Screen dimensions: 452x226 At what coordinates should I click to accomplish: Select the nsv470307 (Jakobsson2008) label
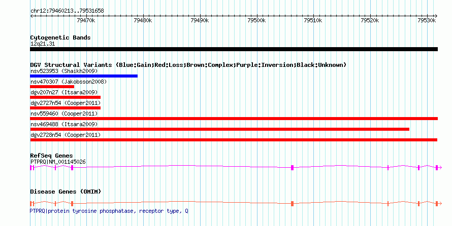(69, 82)
